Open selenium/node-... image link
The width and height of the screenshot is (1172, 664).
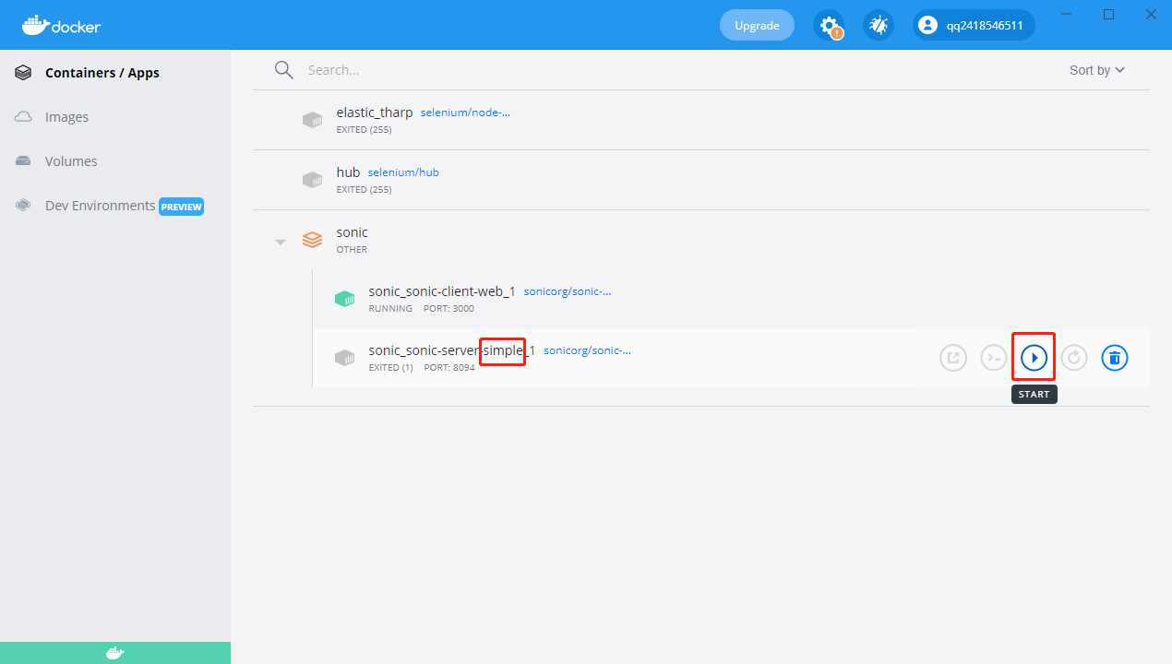click(x=465, y=113)
